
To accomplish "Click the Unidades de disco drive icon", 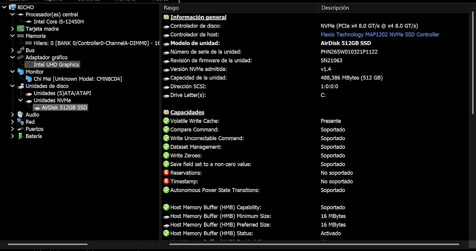I will click(x=21, y=86).
